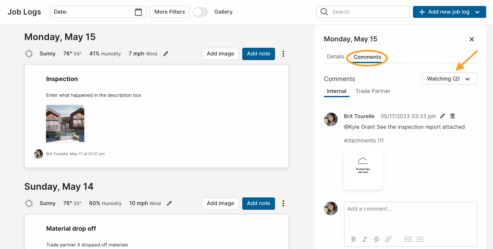
Task: Open the Date calendar picker icon
Action: [138, 12]
